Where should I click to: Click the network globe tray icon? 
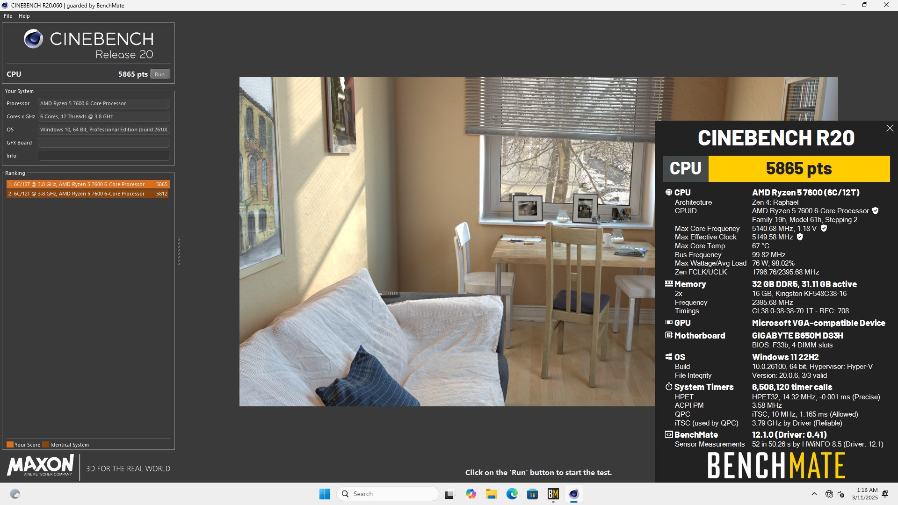coord(829,494)
